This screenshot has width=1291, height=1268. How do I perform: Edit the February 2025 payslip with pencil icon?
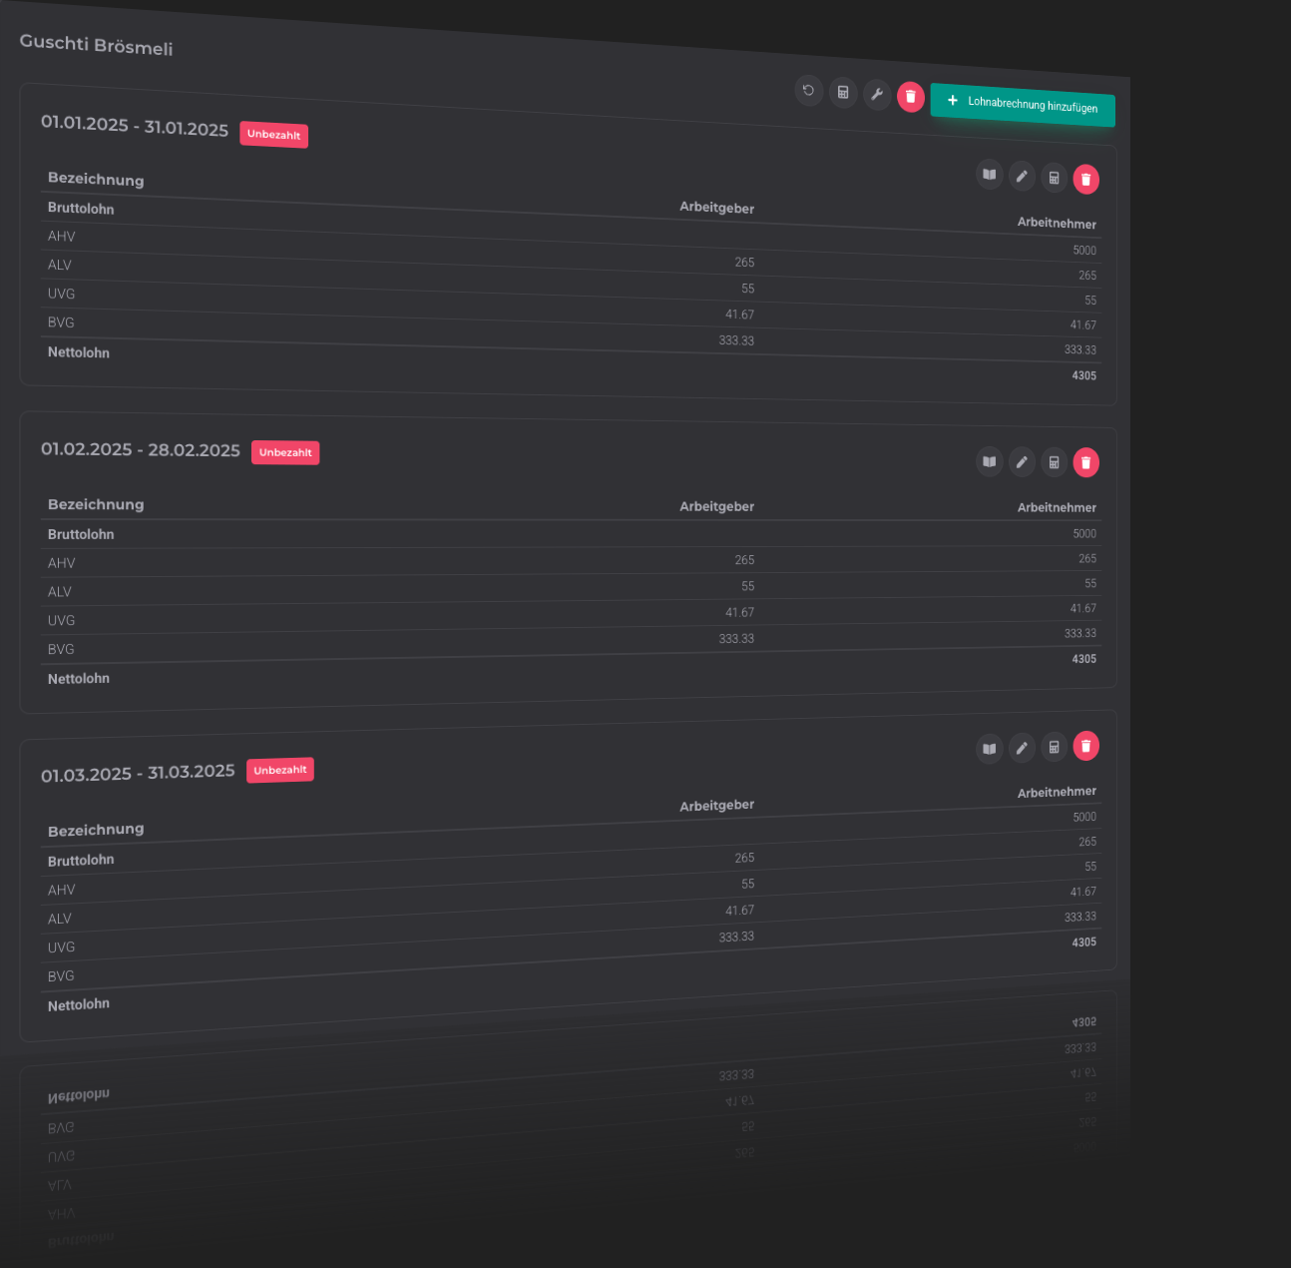1022,462
